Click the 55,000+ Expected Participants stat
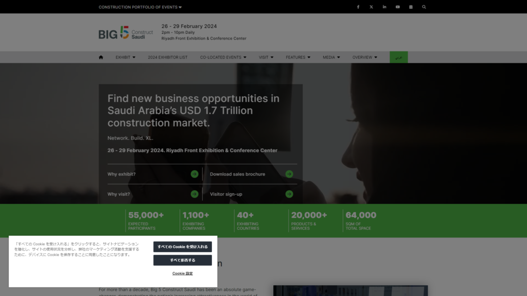The image size is (527, 296). coord(146,220)
